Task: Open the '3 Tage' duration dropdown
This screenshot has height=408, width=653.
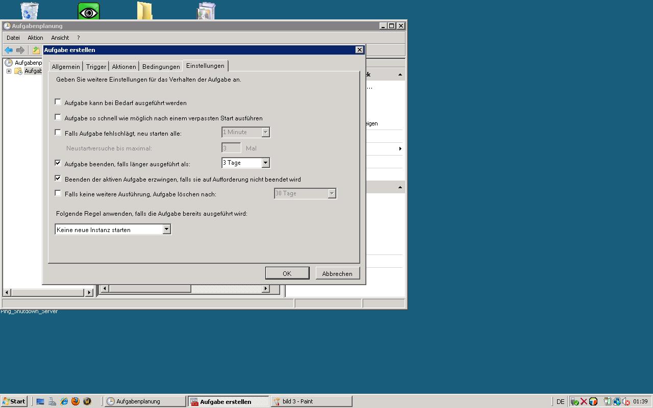Action: (265, 163)
